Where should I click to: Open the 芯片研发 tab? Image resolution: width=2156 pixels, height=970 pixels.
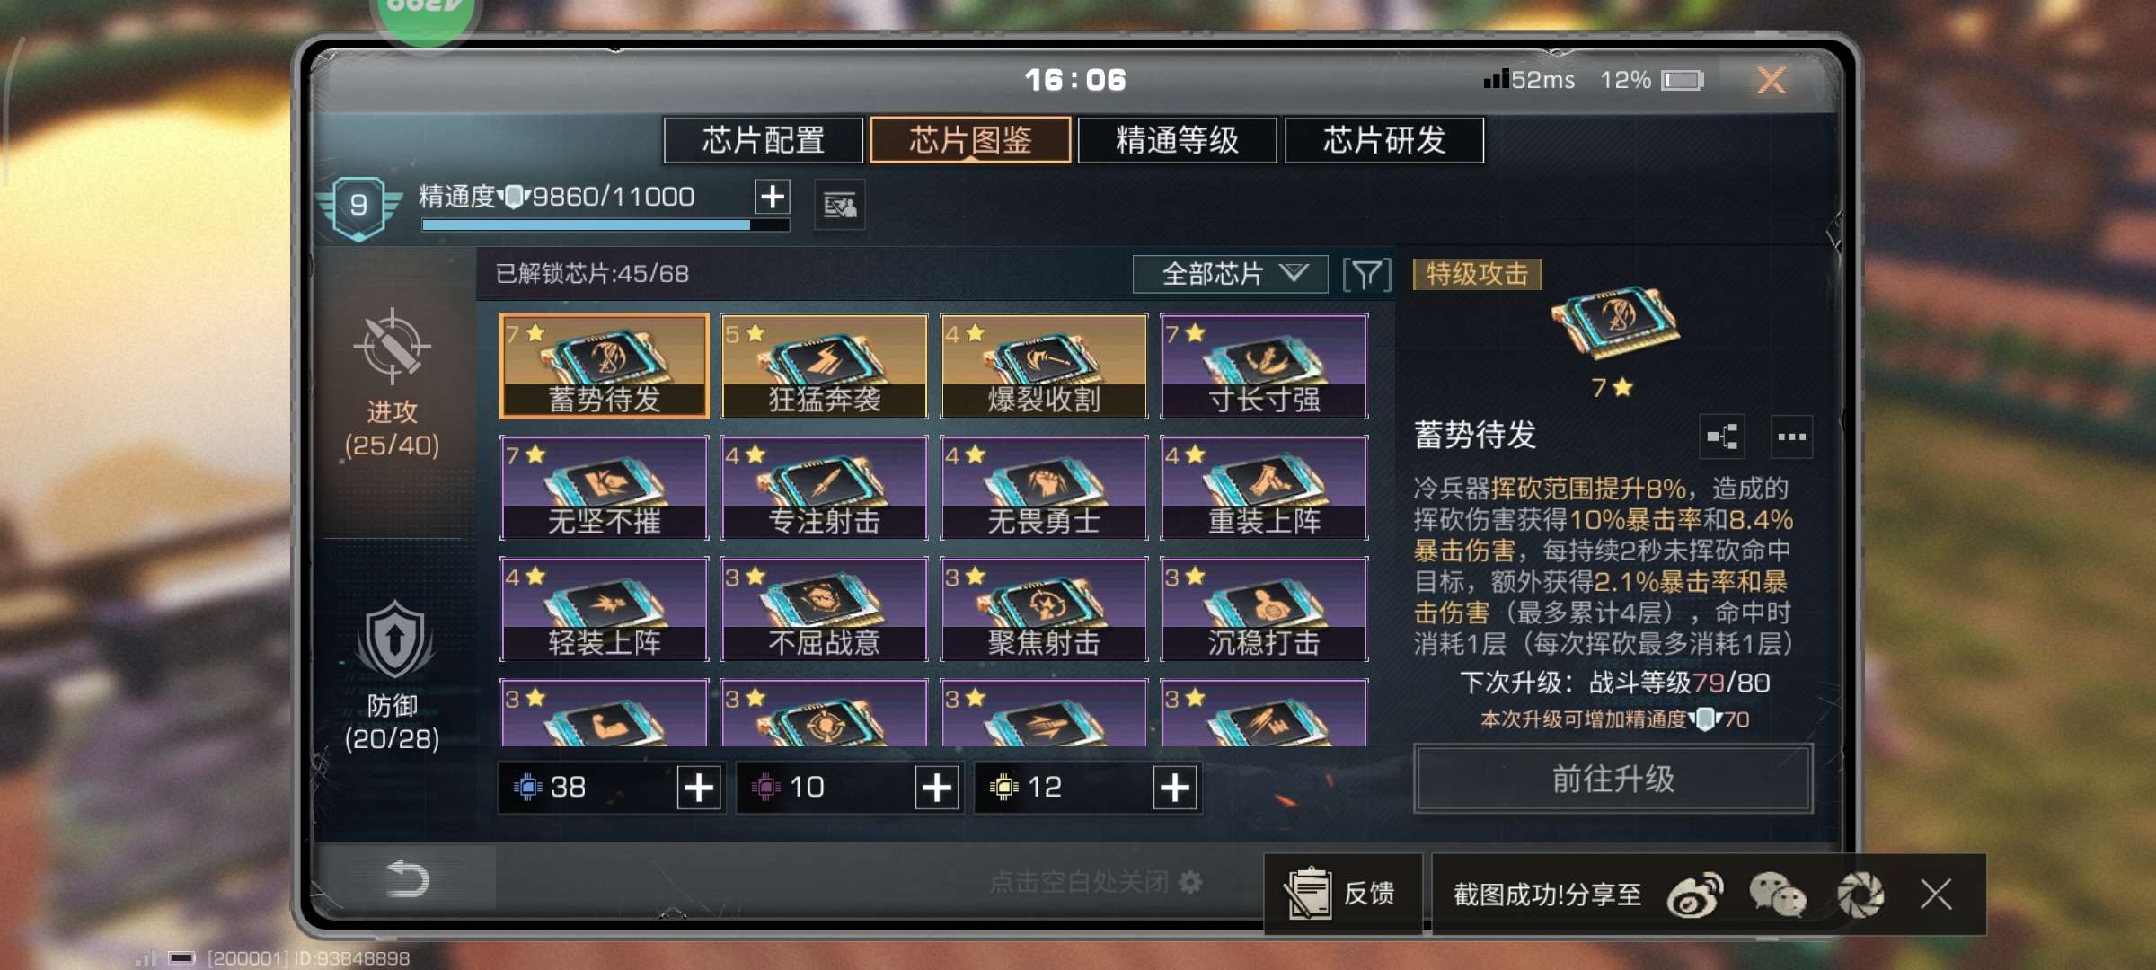(x=1384, y=140)
